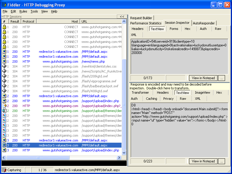Screen dimensions: 232x174
Task: Click the # column header
Action: pyautogui.click(x=5, y=21)
